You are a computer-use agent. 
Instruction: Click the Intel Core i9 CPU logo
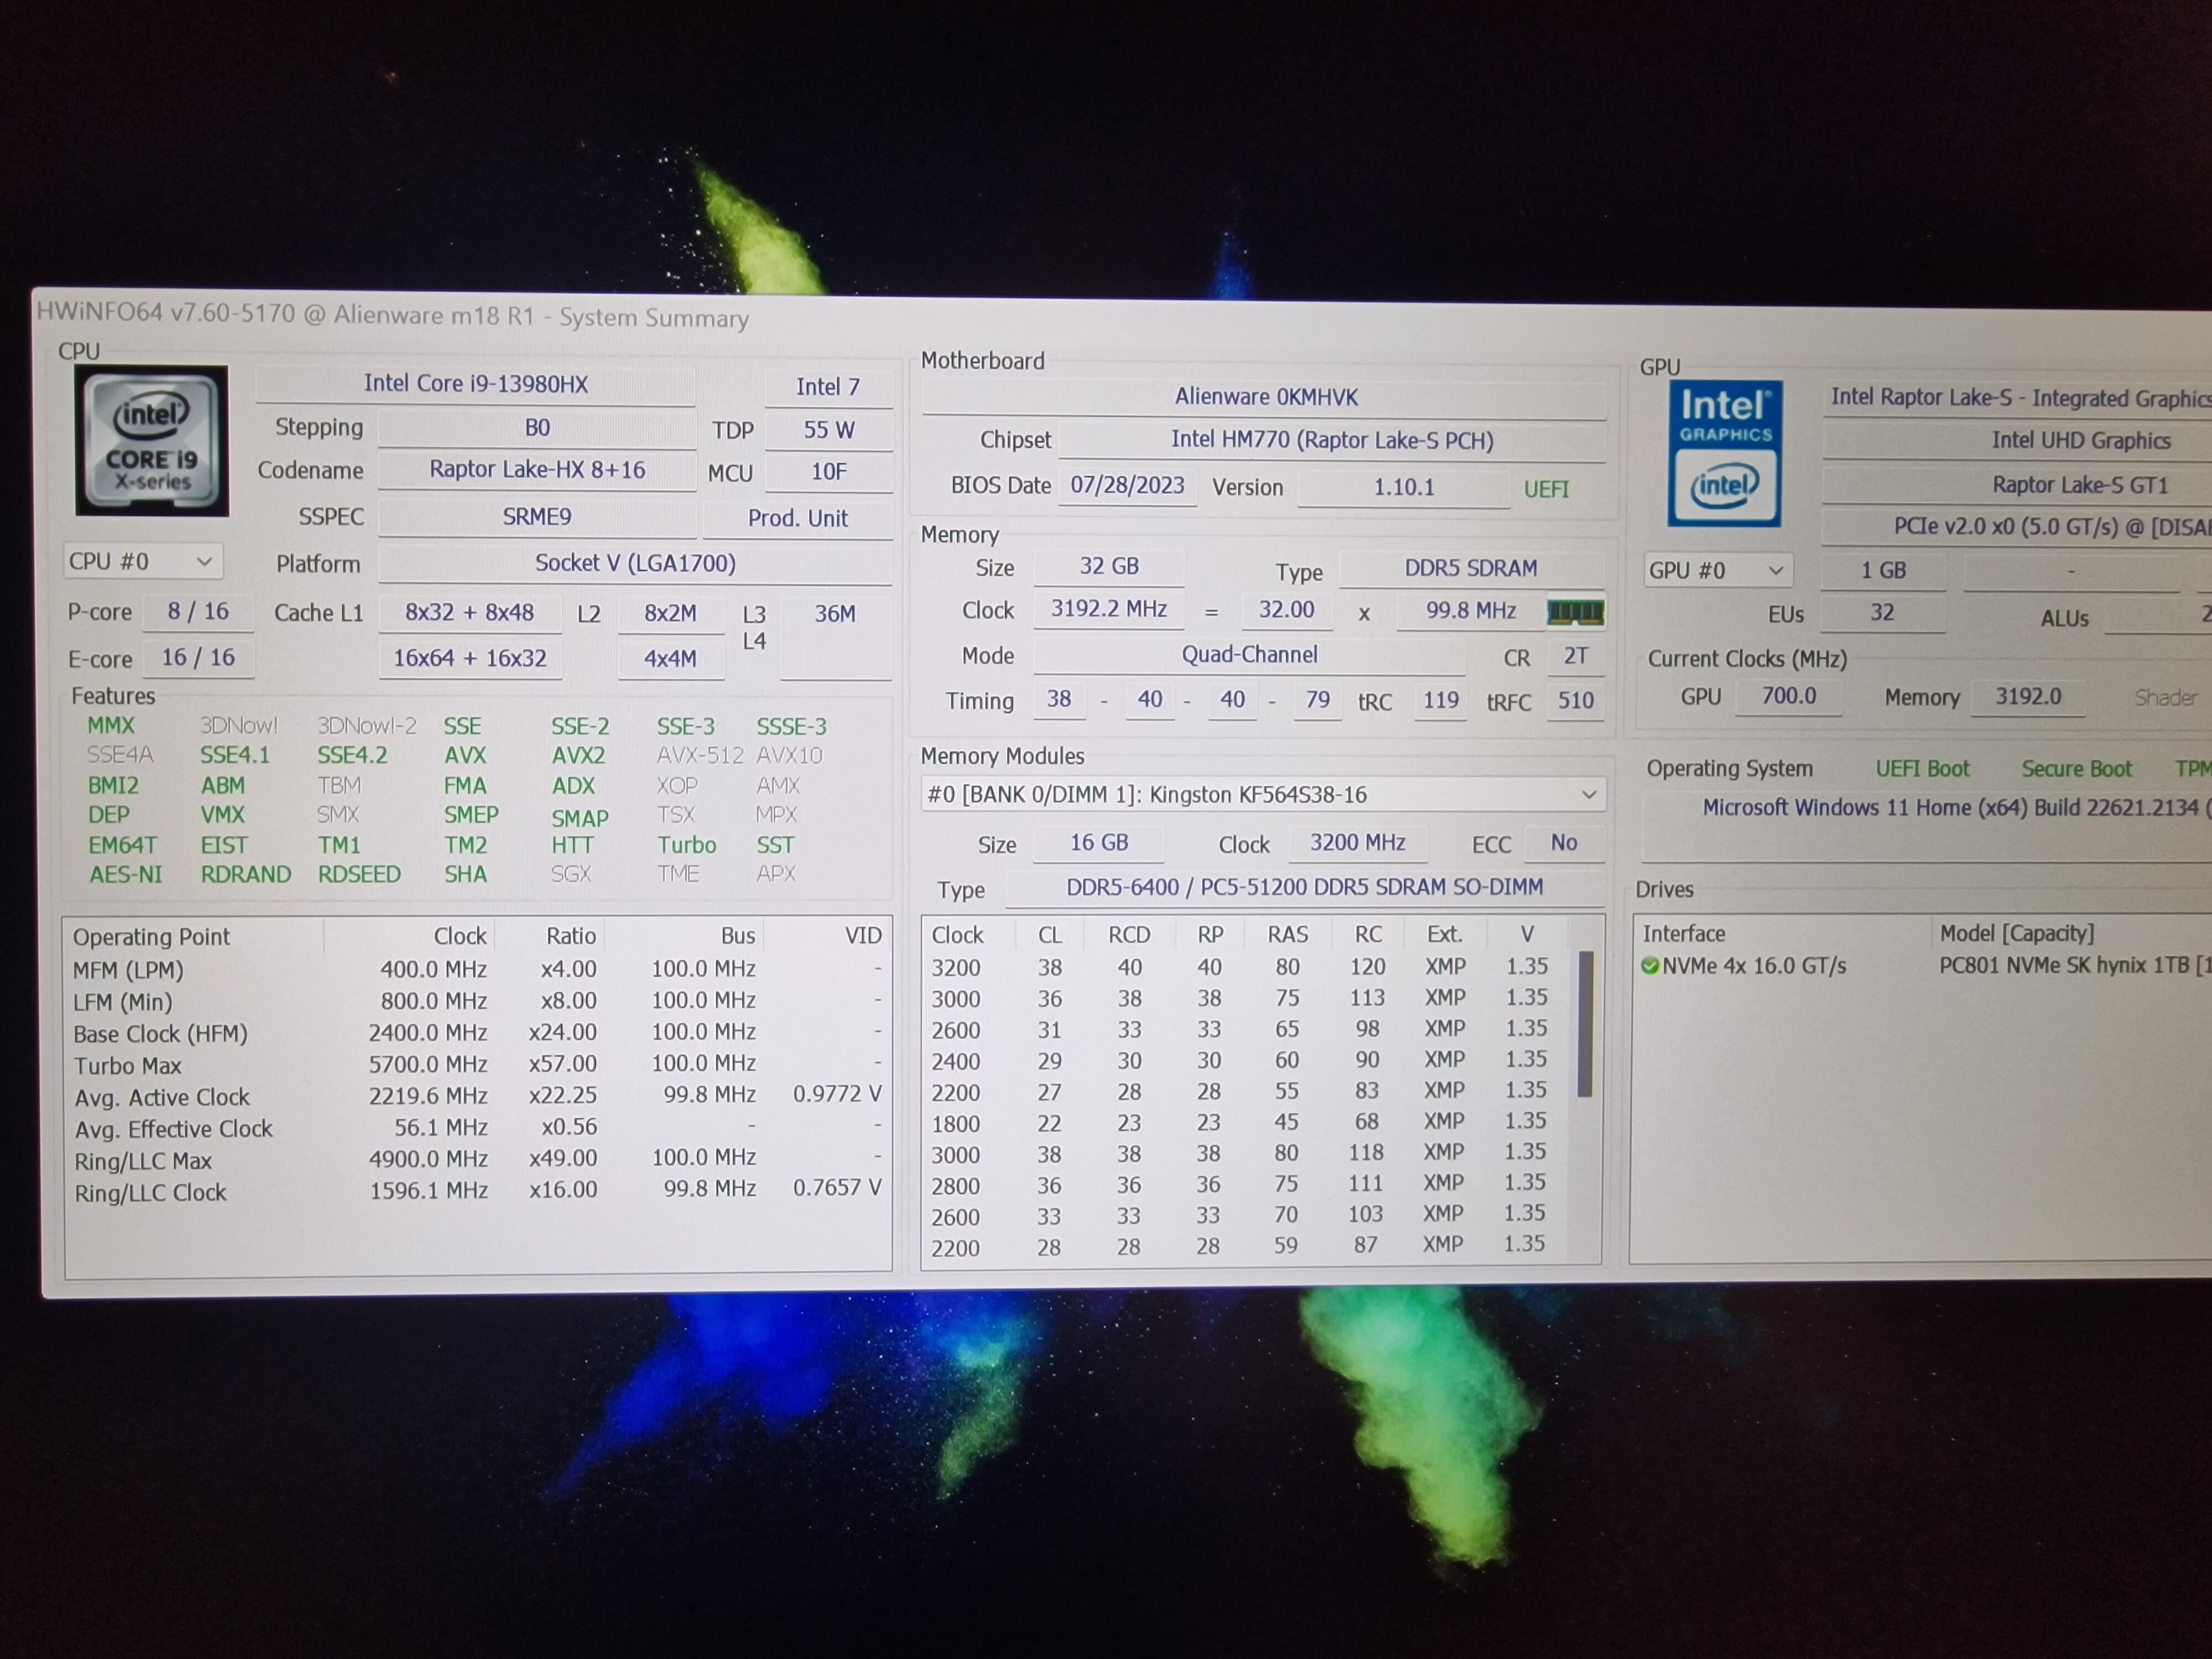(x=152, y=441)
